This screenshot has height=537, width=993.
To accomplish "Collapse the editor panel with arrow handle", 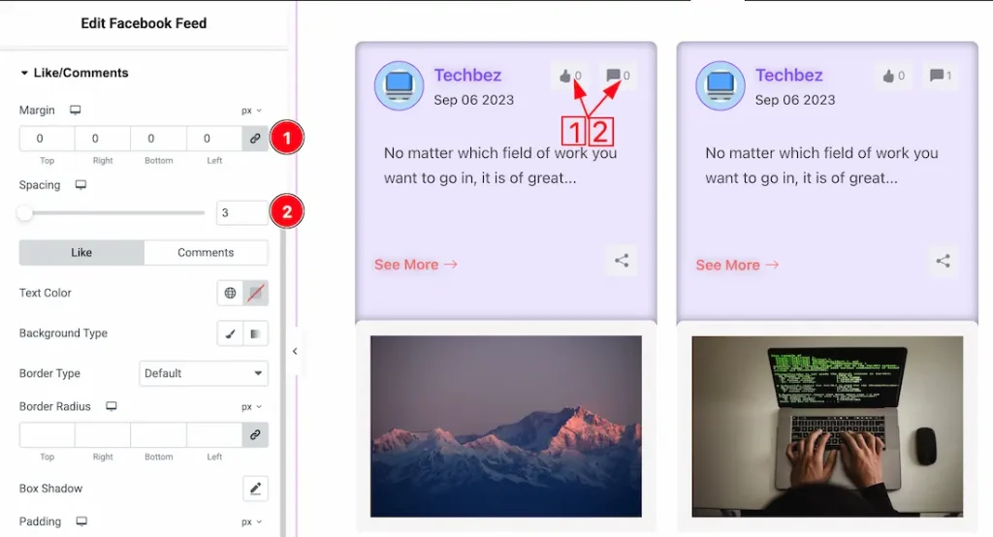I will pyautogui.click(x=295, y=352).
